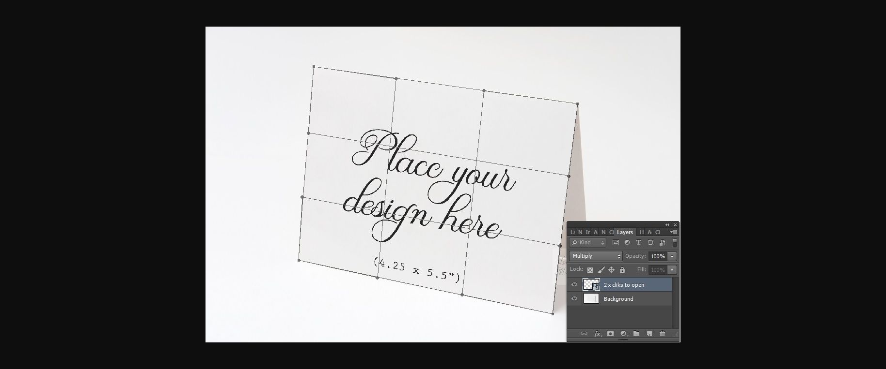The height and width of the screenshot is (369, 886).
Task: Click the Opacity 100% value field
Action: (x=658, y=256)
